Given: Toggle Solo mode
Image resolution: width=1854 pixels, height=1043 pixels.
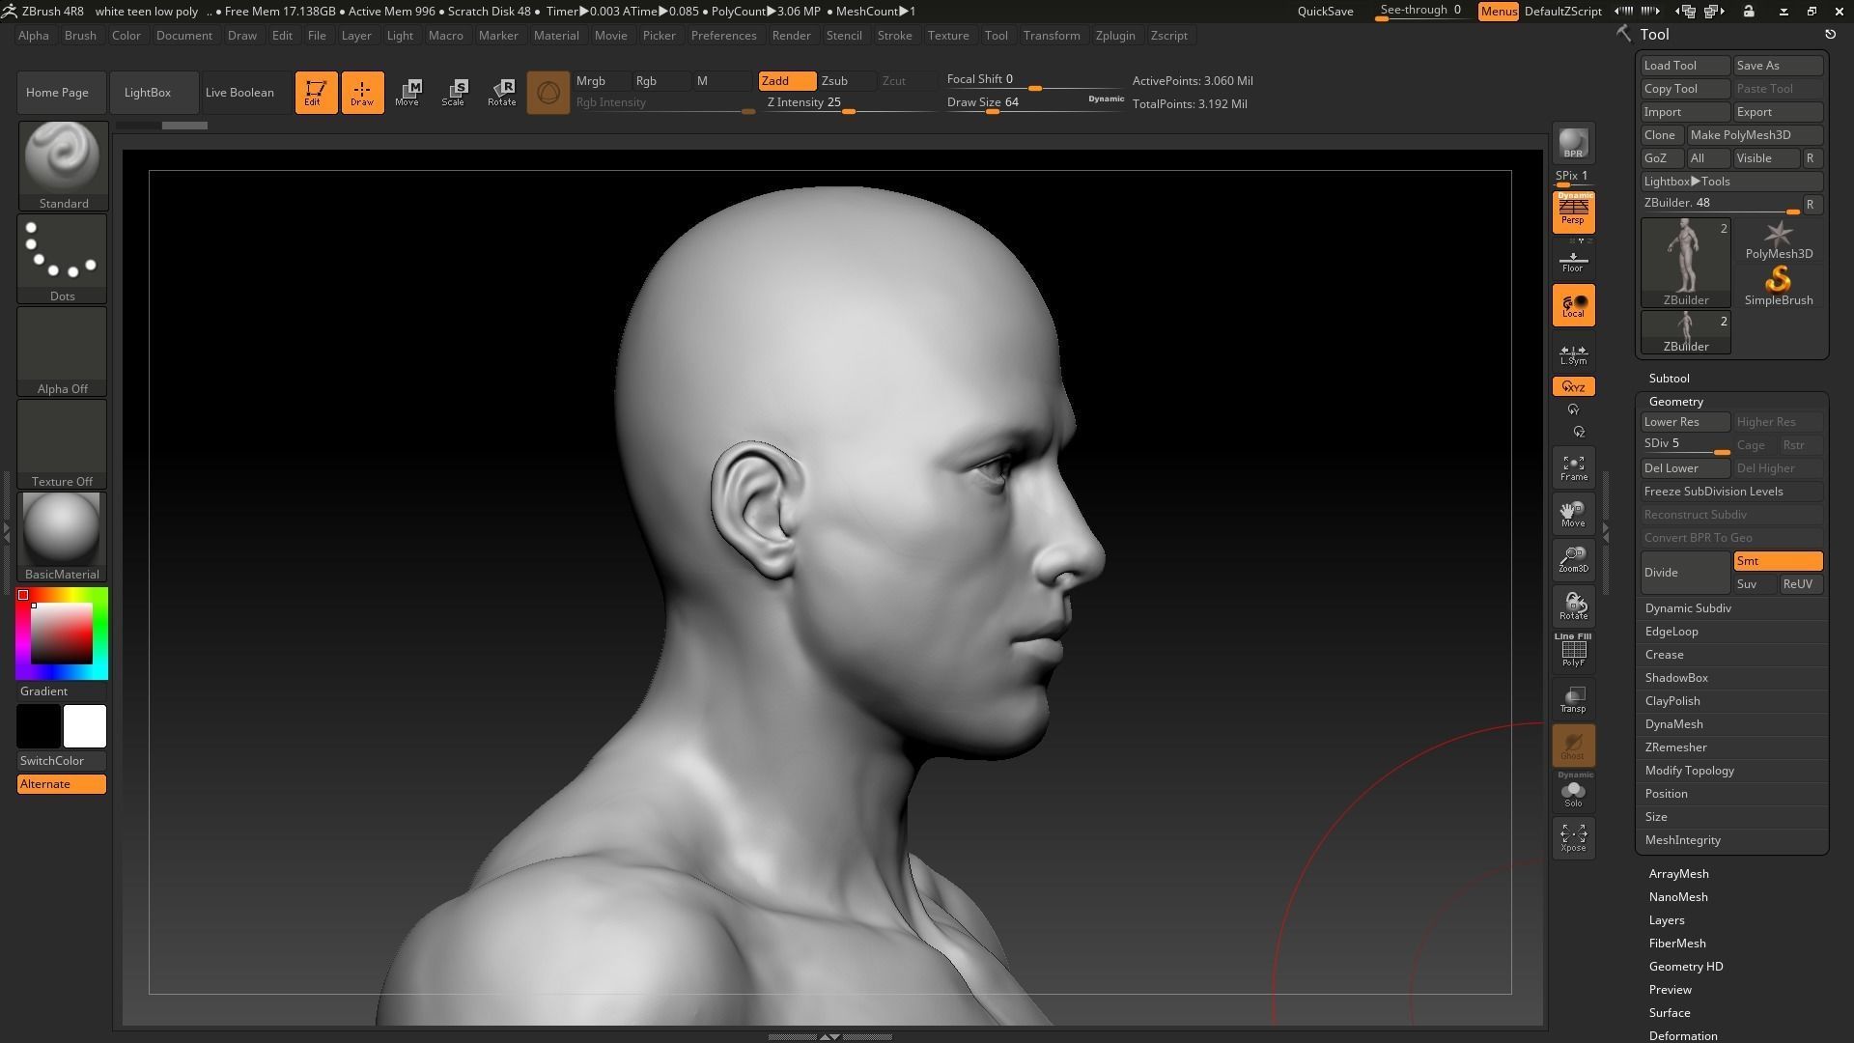Looking at the screenshot, I should [x=1573, y=791].
